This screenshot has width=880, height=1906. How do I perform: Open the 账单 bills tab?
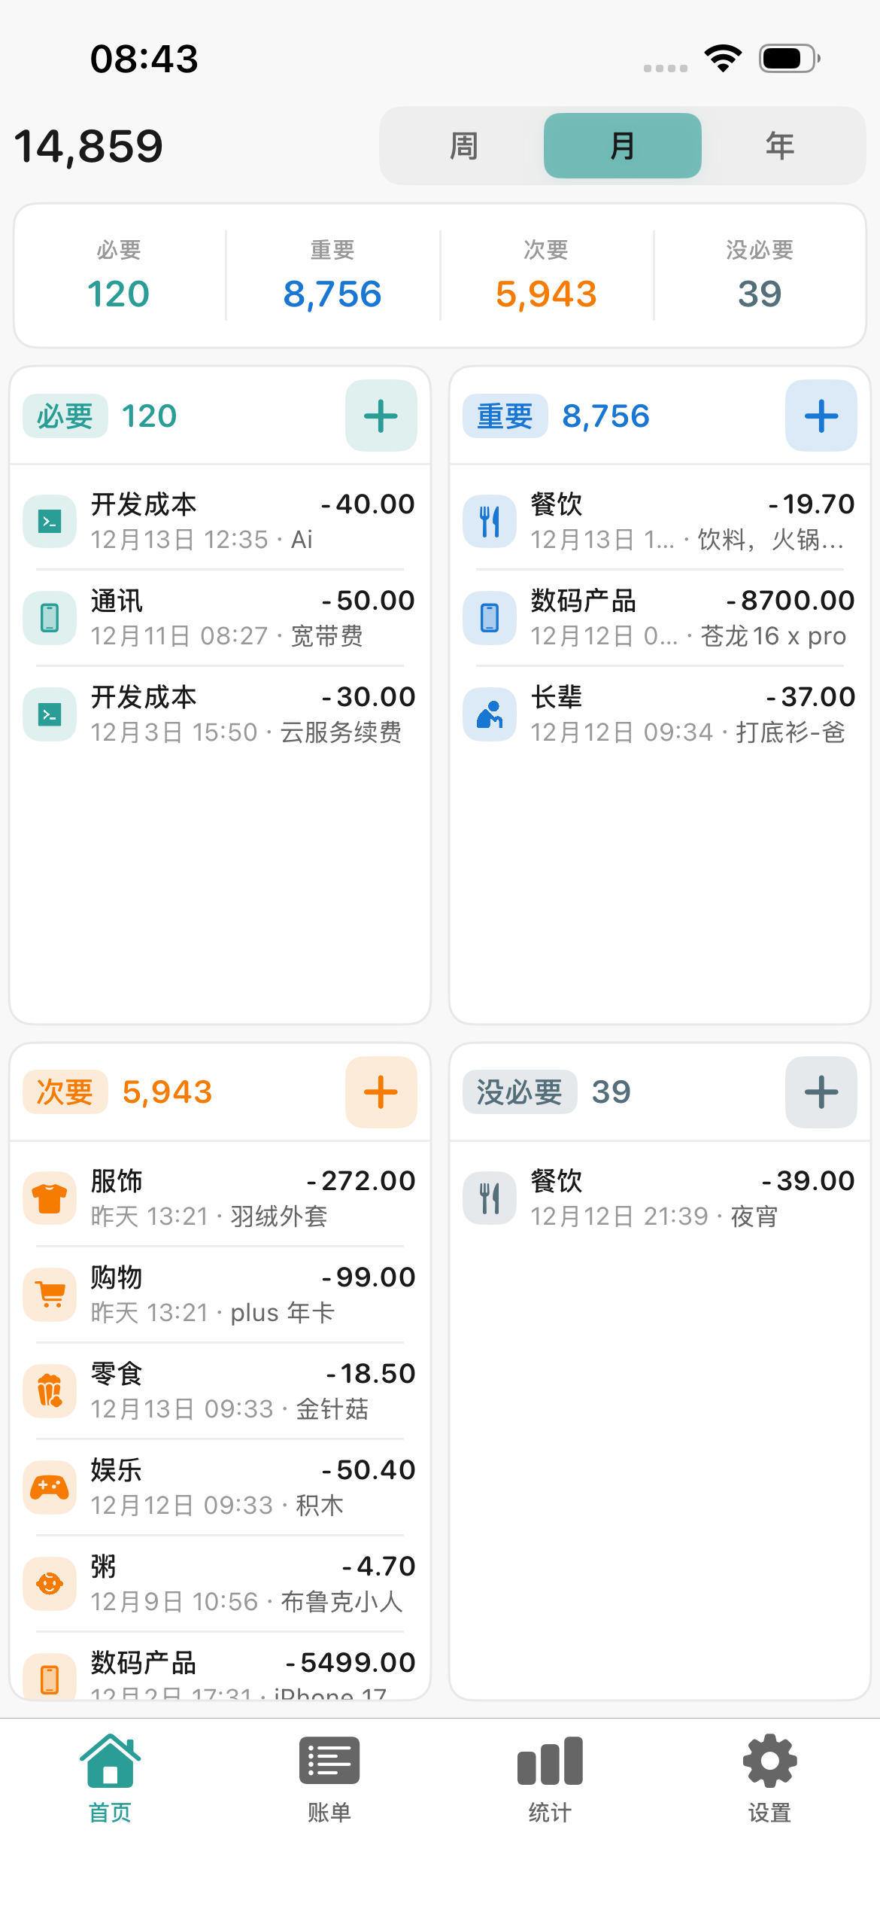pyautogui.click(x=329, y=1778)
